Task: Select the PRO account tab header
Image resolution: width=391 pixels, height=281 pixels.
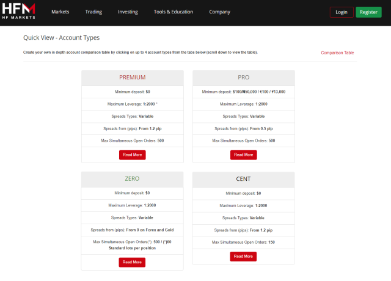Action: (244, 78)
